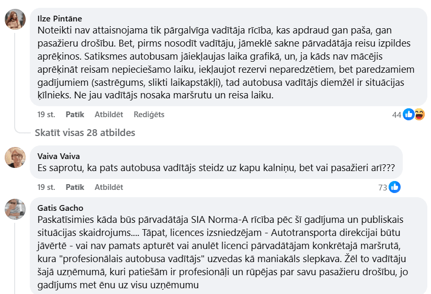431x294 pixels.
Task: Expand Skatīt visas 28 atbildes
Action: [x=85, y=133]
